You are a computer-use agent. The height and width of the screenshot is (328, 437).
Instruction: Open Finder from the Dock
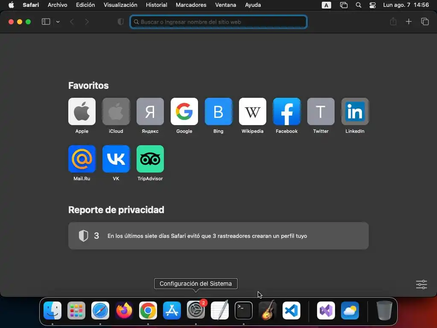pyautogui.click(x=52, y=310)
